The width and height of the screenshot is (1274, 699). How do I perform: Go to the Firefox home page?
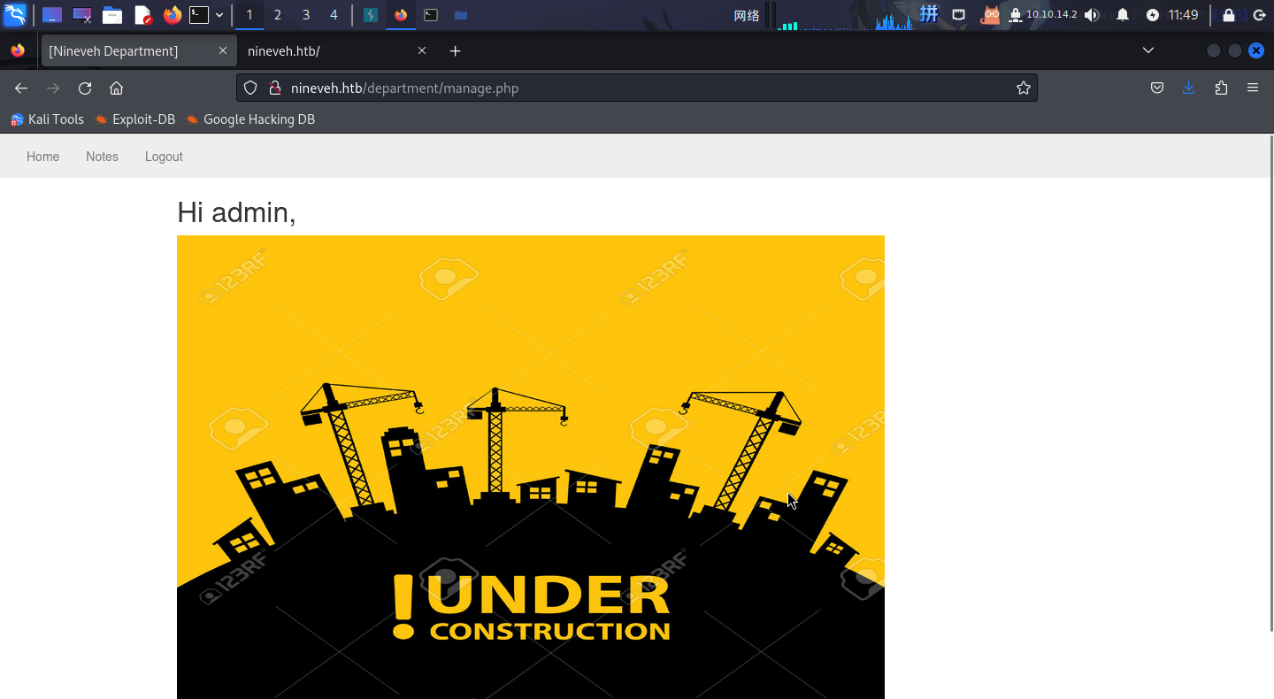coord(116,88)
